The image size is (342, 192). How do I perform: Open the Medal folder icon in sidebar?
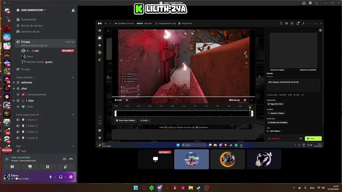(100, 45)
